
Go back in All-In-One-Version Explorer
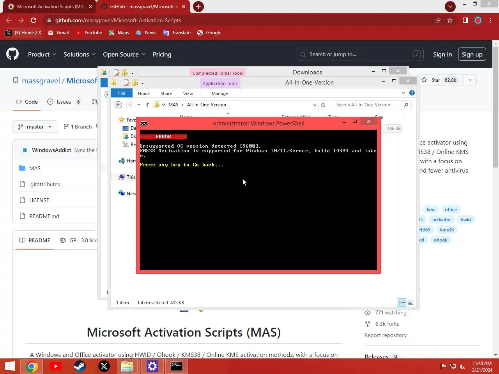click(x=119, y=105)
